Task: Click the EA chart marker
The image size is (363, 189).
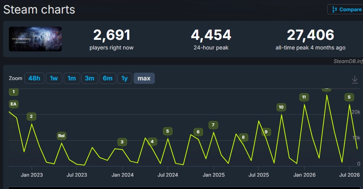Action: click(14, 104)
